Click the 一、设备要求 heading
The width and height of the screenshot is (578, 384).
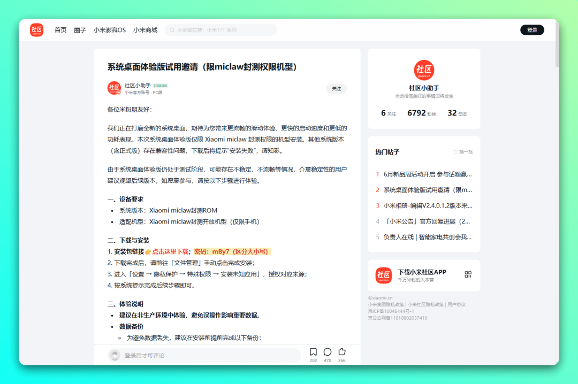[125, 199]
